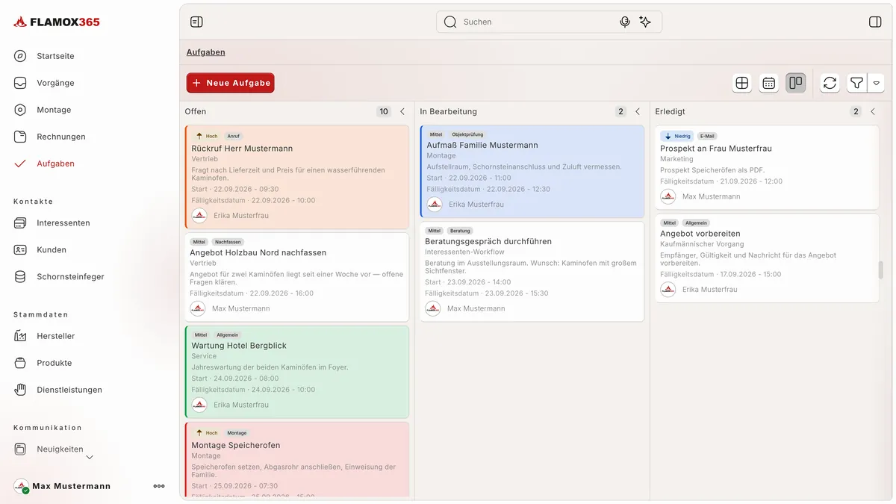Toggle the right side panel icon
Viewport: 896px width, 504px height.
[x=875, y=22]
